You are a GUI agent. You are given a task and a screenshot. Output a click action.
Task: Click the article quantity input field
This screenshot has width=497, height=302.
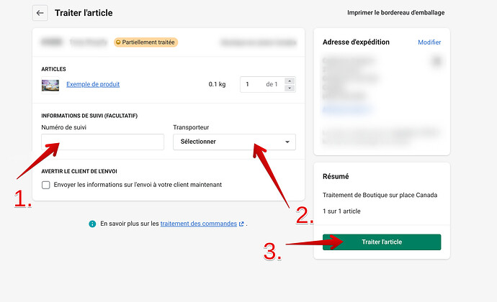tap(252, 85)
